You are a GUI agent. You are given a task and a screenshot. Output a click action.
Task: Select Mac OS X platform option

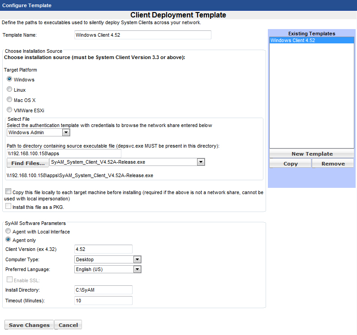[9, 100]
